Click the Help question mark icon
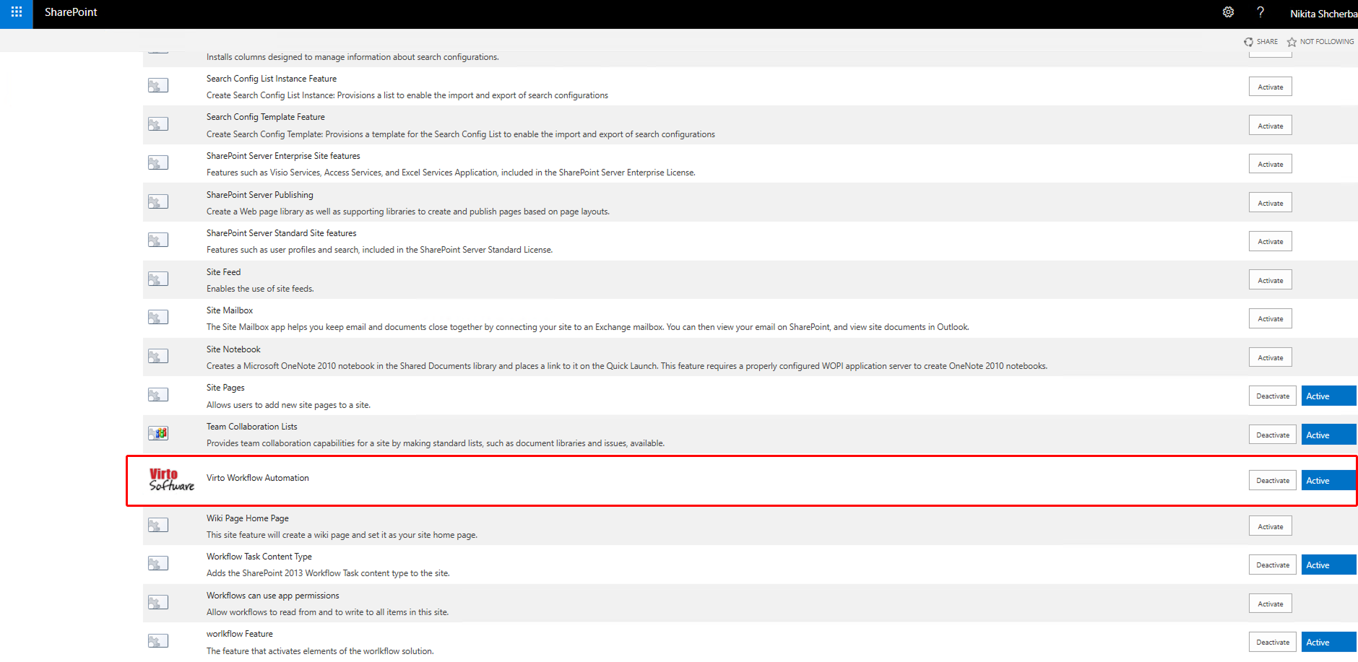 pyautogui.click(x=1260, y=12)
